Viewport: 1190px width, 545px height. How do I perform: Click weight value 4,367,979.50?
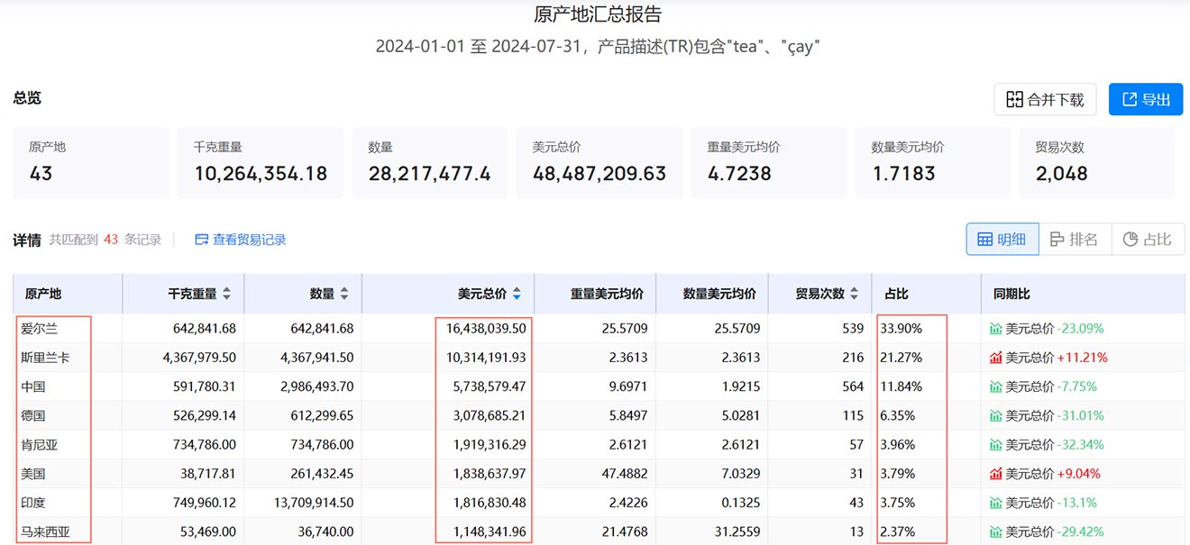pos(199,358)
